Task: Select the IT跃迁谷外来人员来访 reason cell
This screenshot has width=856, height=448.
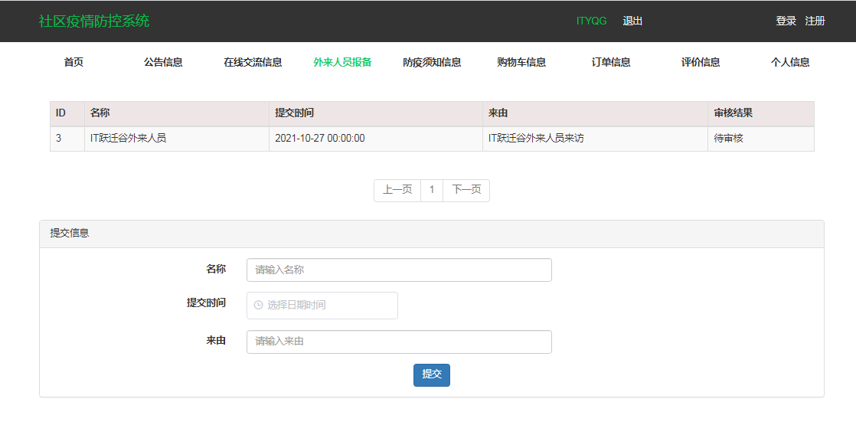Action: click(x=595, y=139)
